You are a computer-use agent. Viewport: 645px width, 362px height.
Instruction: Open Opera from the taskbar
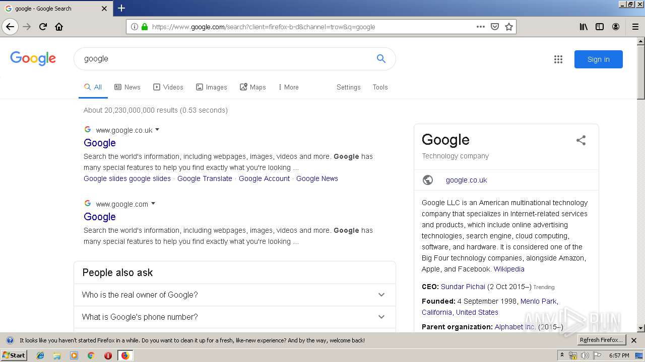click(x=108, y=355)
